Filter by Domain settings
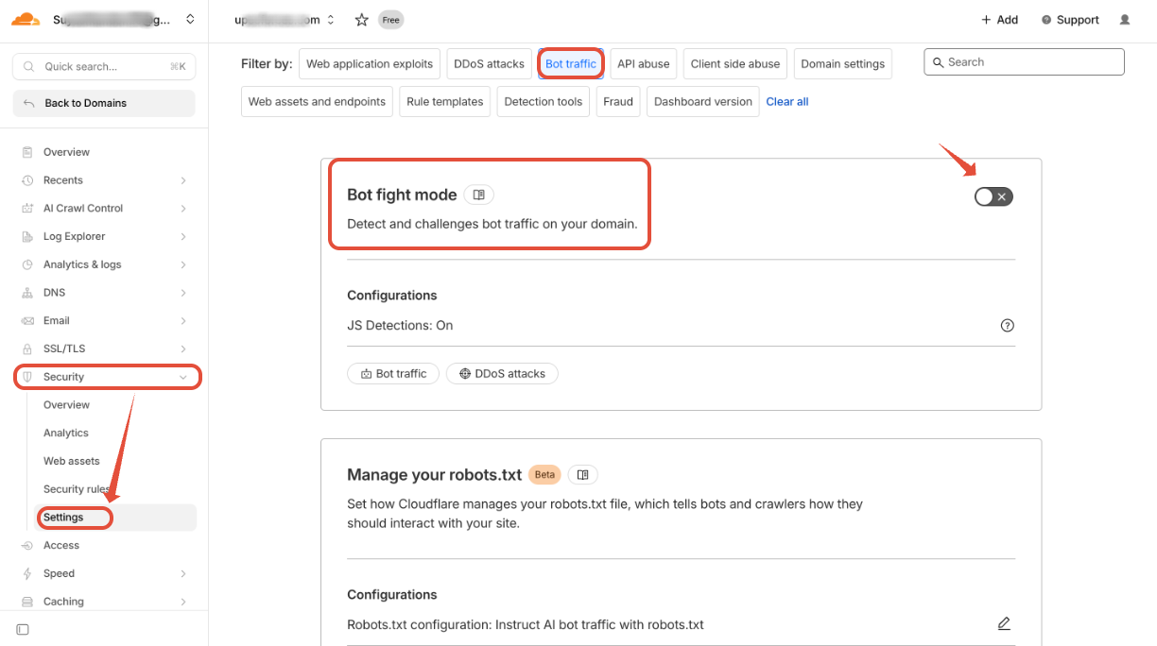Screen dimensions: 1157x646 [843, 64]
